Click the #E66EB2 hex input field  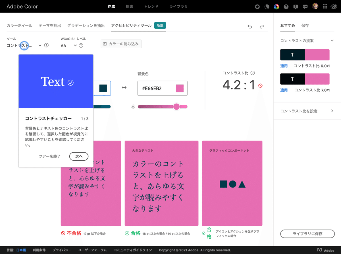point(163,88)
